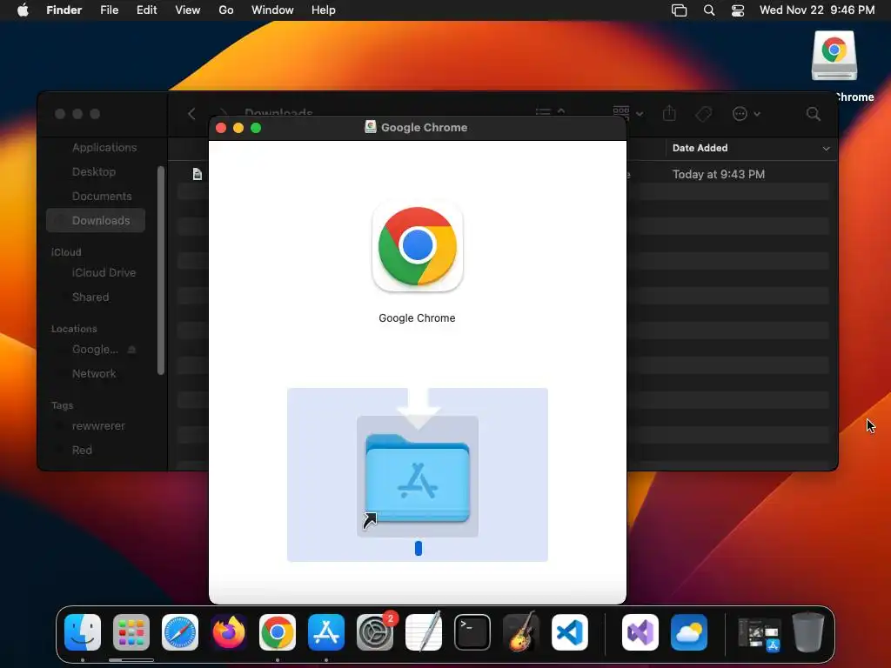Open the View menu

(188, 10)
